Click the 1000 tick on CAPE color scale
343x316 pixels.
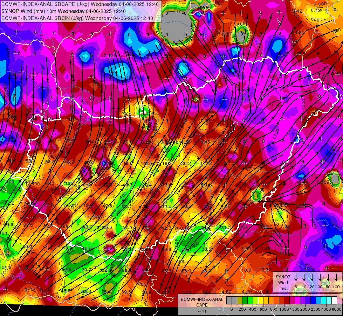(284, 309)
